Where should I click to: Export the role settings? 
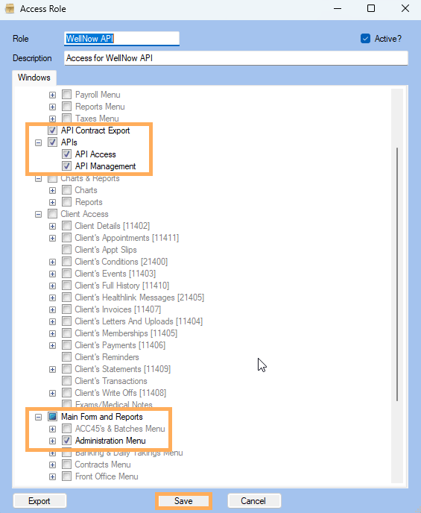tap(39, 501)
